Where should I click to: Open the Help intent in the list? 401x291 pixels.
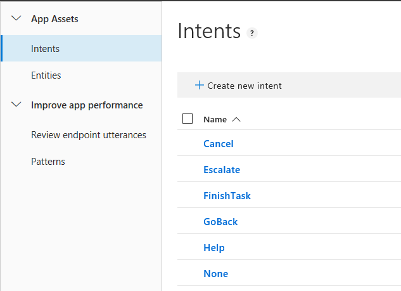214,248
